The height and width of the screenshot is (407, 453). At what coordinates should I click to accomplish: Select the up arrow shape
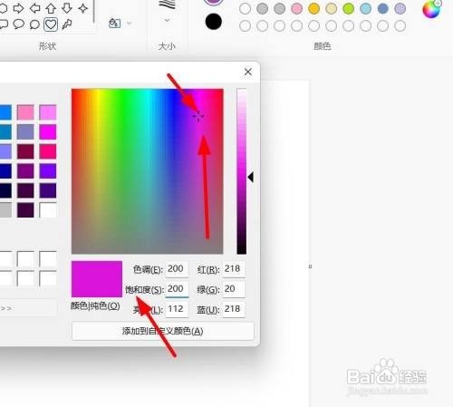click(51, 8)
